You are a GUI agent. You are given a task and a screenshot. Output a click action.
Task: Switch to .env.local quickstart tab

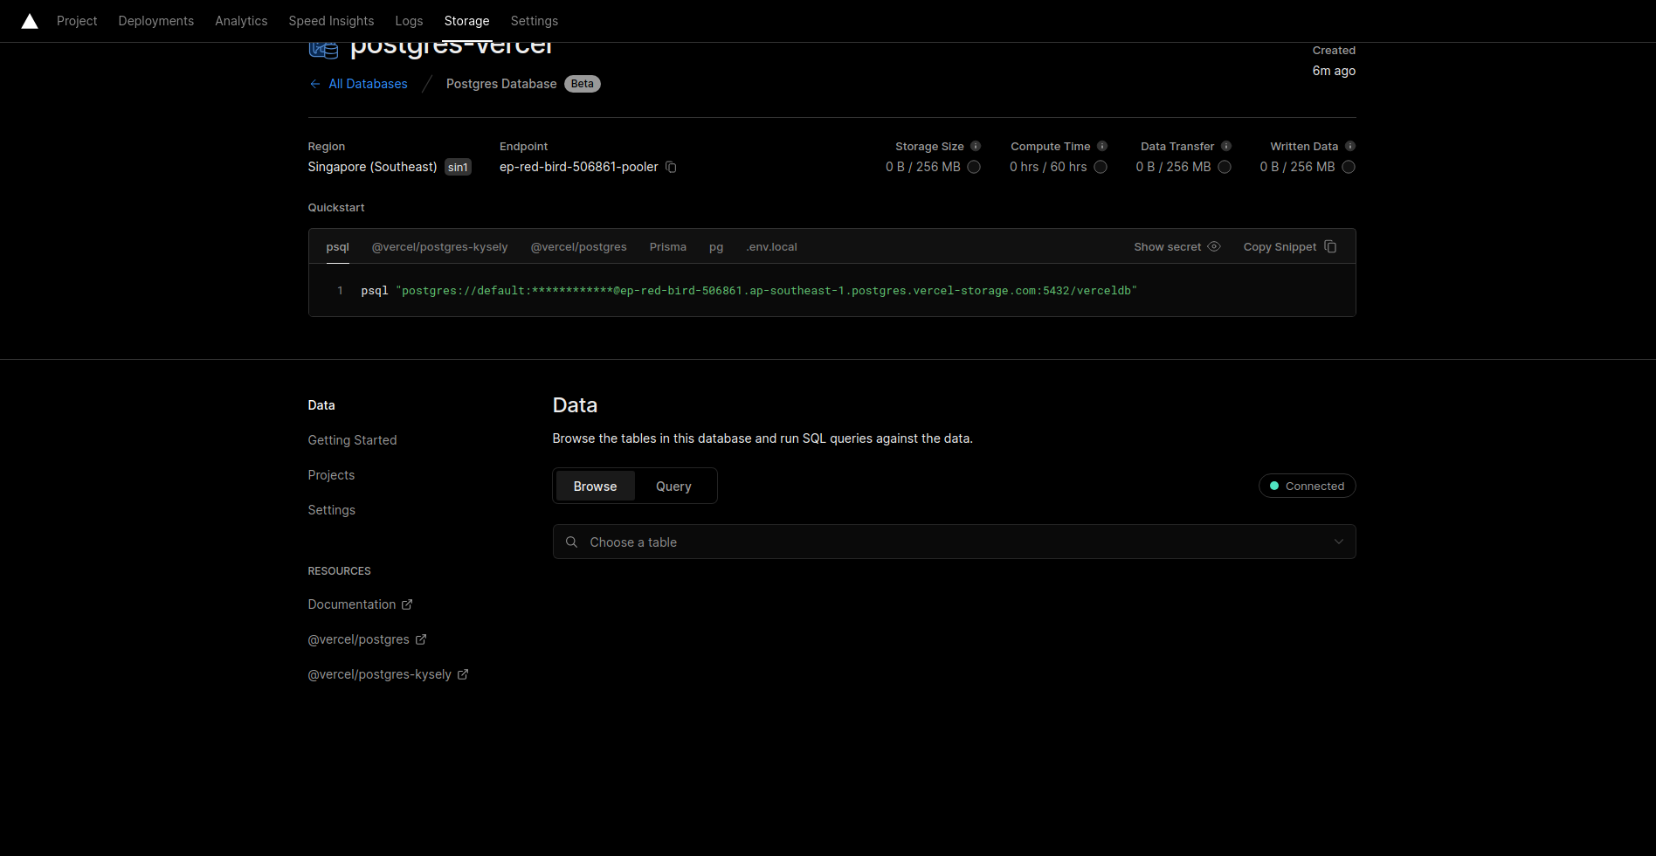coord(771,247)
